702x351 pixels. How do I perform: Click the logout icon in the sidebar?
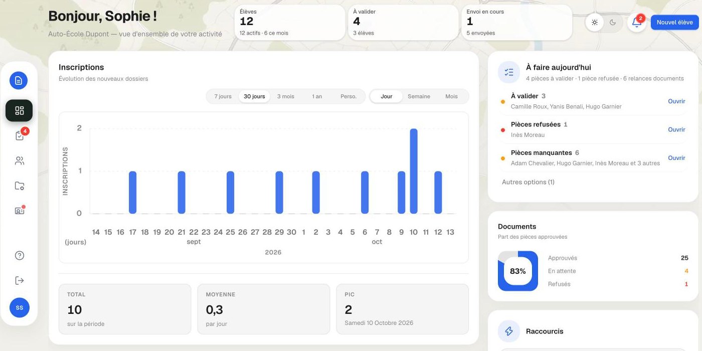click(20, 281)
